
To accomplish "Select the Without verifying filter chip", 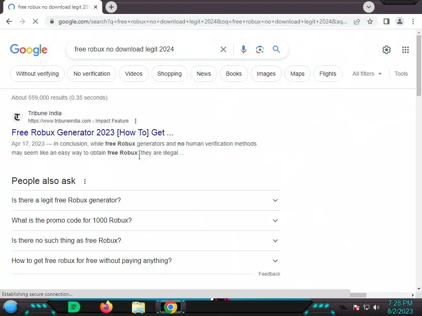I will point(38,74).
